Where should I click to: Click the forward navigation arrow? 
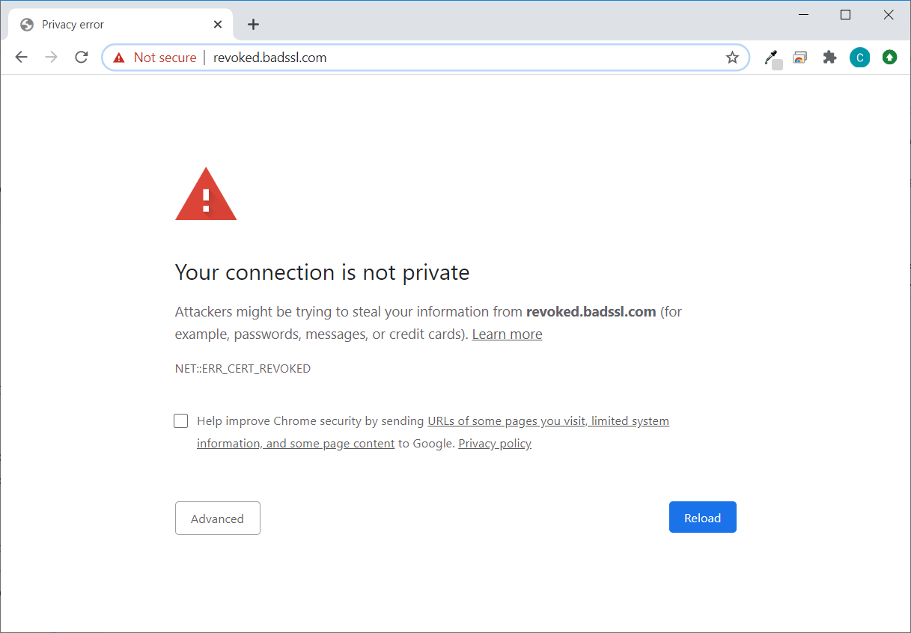[x=50, y=57]
